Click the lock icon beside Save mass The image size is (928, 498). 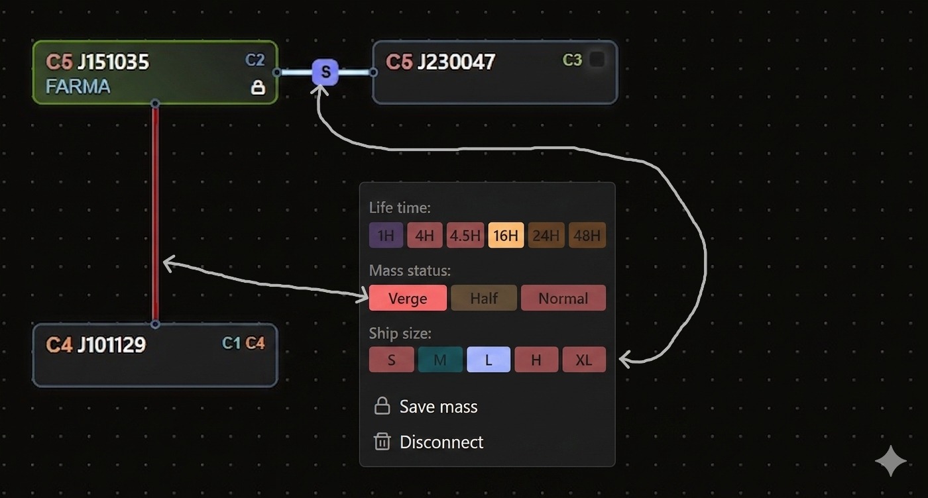tap(382, 406)
